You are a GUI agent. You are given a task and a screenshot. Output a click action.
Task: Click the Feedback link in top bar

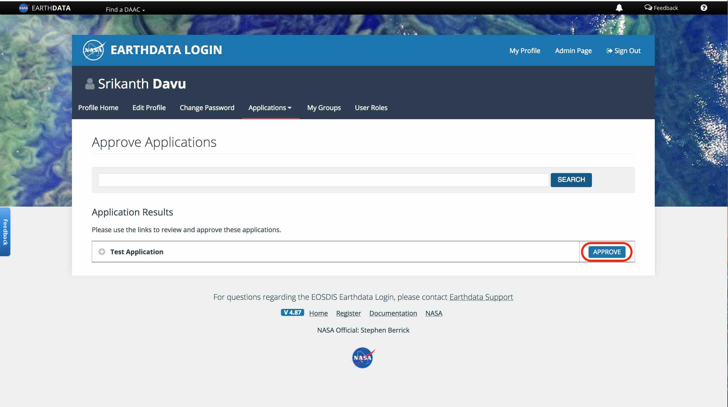tap(661, 8)
